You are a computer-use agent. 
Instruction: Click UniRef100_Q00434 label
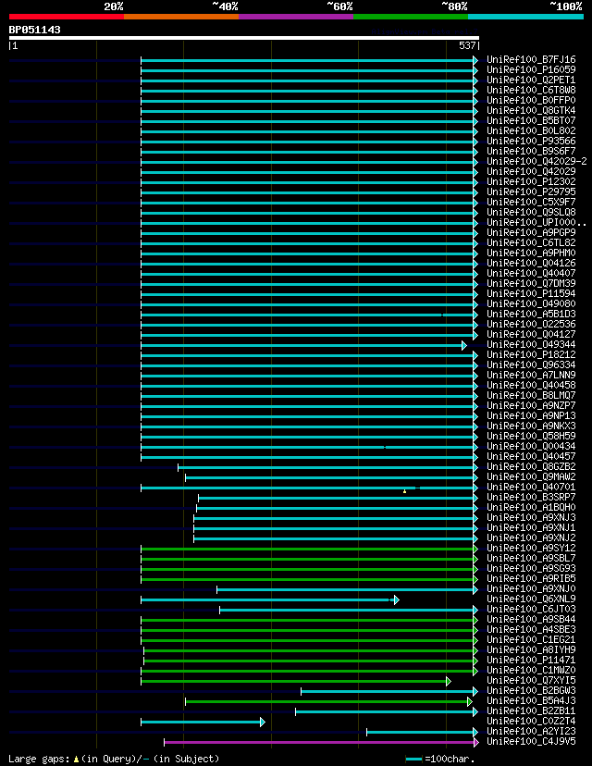click(x=531, y=447)
